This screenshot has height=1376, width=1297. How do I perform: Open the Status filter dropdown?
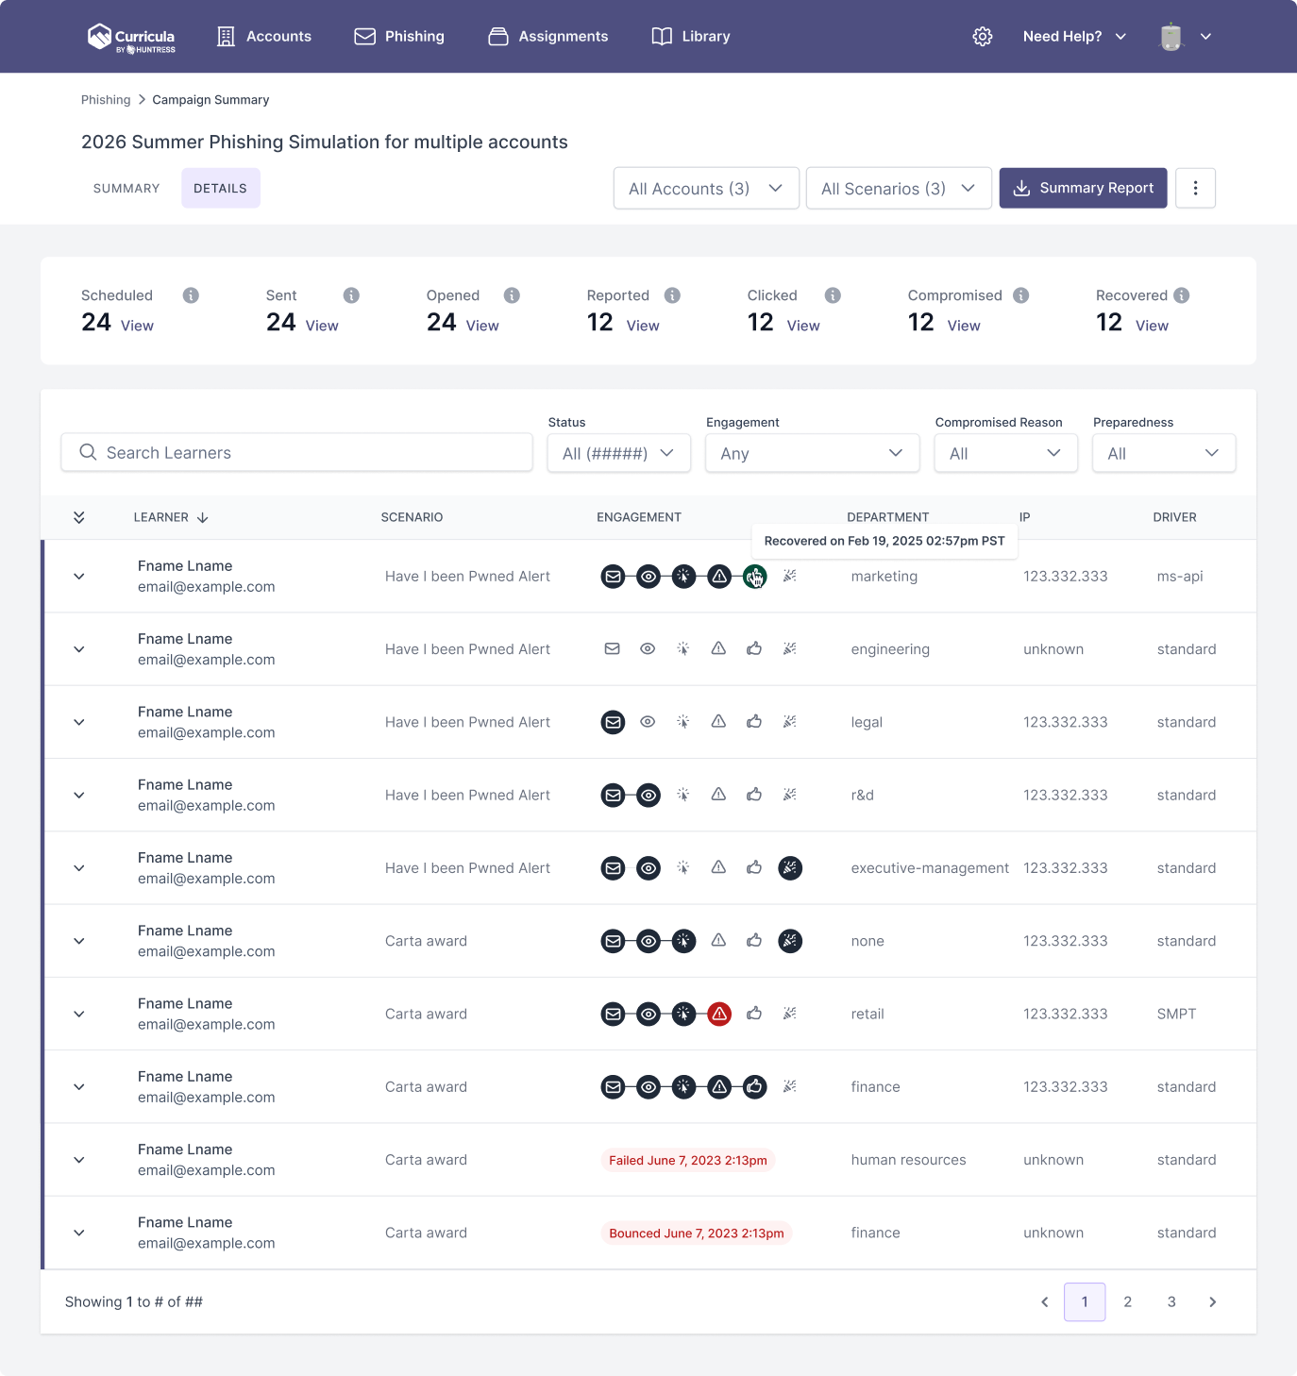(619, 453)
